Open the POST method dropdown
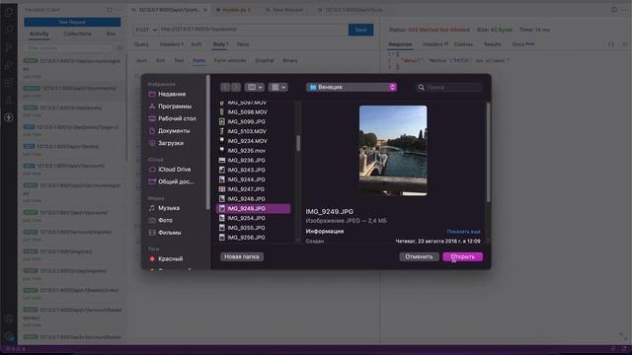This screenshot has height=355, width=632. [146, 30]
